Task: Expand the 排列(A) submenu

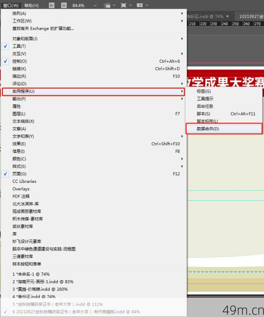Action: pos(94,13)
